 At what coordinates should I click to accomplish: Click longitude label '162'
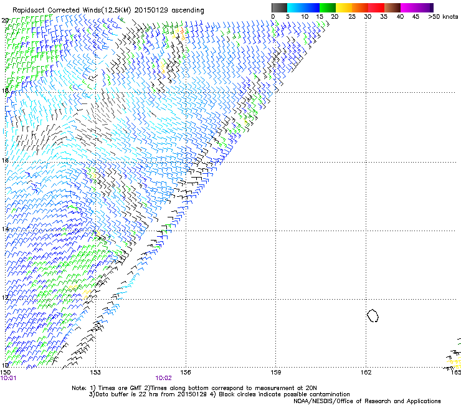366,373
